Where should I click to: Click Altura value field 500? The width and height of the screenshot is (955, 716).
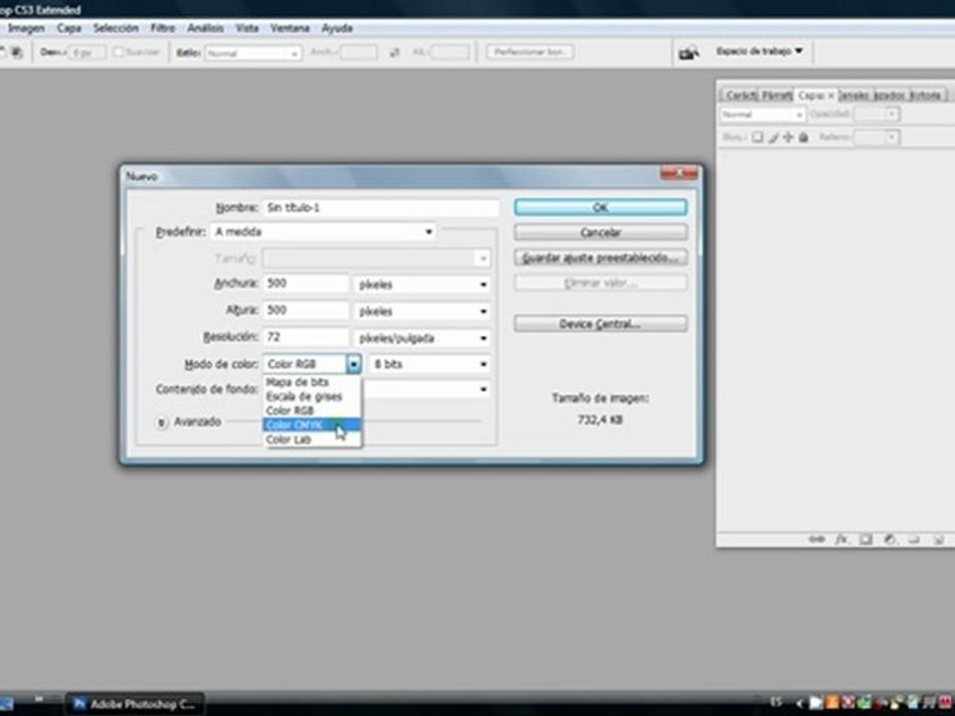[x=305, y=310]
